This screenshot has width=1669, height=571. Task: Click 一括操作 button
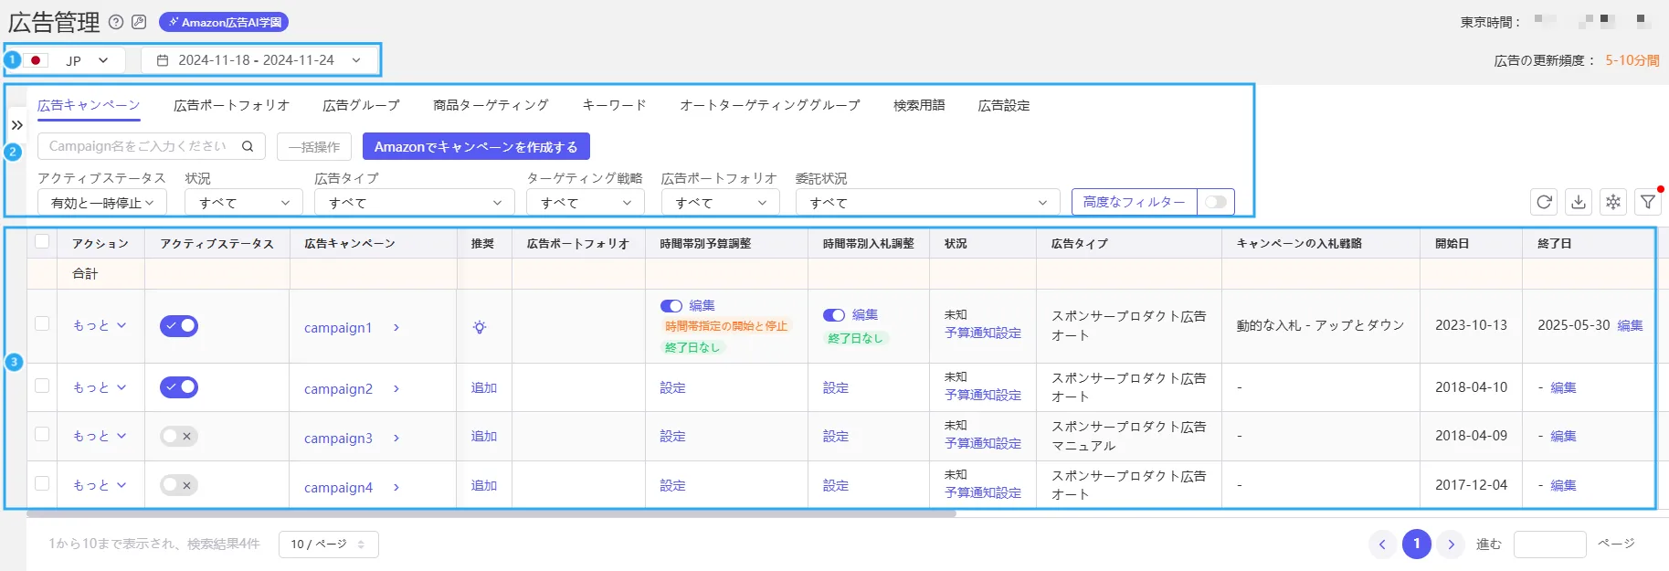tap(314, 146)
